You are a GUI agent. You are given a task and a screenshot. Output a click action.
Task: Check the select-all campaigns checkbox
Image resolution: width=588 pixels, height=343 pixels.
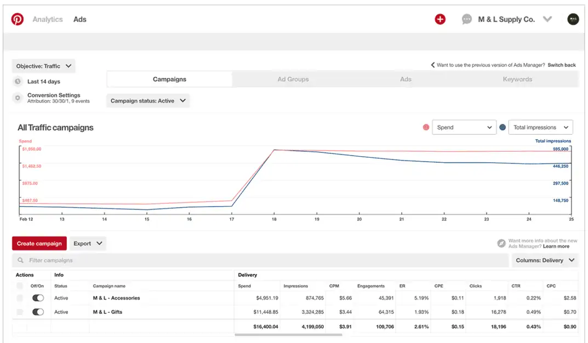pyautogui.click(x=20, y=285)
